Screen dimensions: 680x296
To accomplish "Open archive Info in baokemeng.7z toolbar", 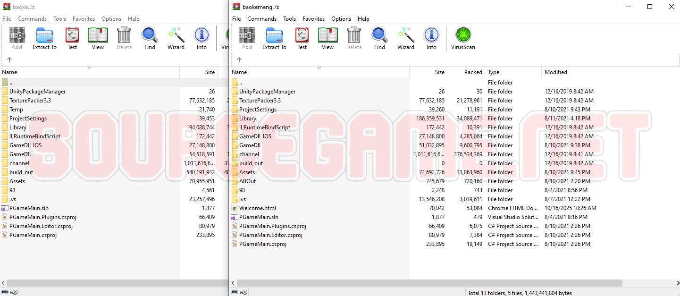I will click(x=431, y=38).
